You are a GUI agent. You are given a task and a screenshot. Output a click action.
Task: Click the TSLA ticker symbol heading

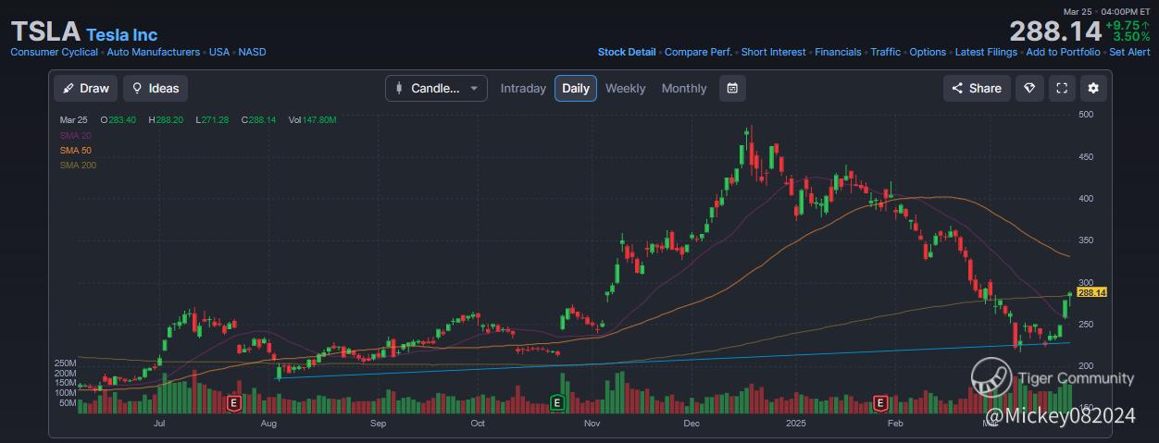click(x=44, y=32)
